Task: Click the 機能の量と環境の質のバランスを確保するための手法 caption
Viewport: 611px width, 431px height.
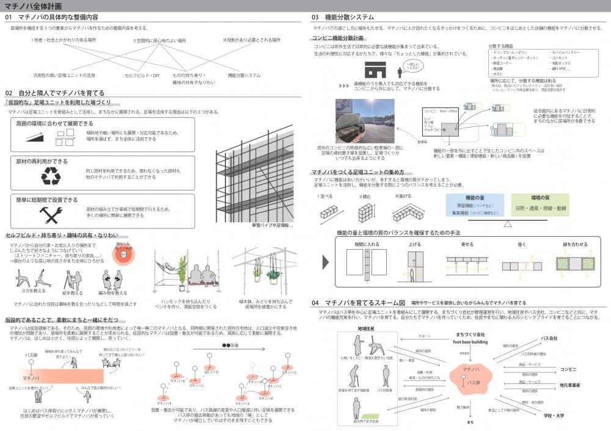Action: pyautogui.click(x=398, y=233)
